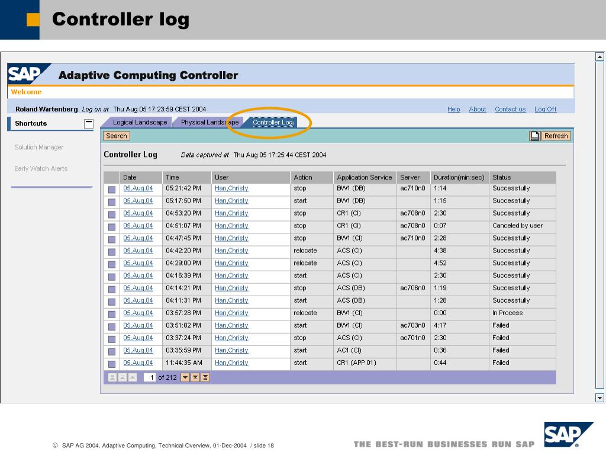
Task: Select the row at 04:29:00 PM
Action: click(x=112, y=264)
